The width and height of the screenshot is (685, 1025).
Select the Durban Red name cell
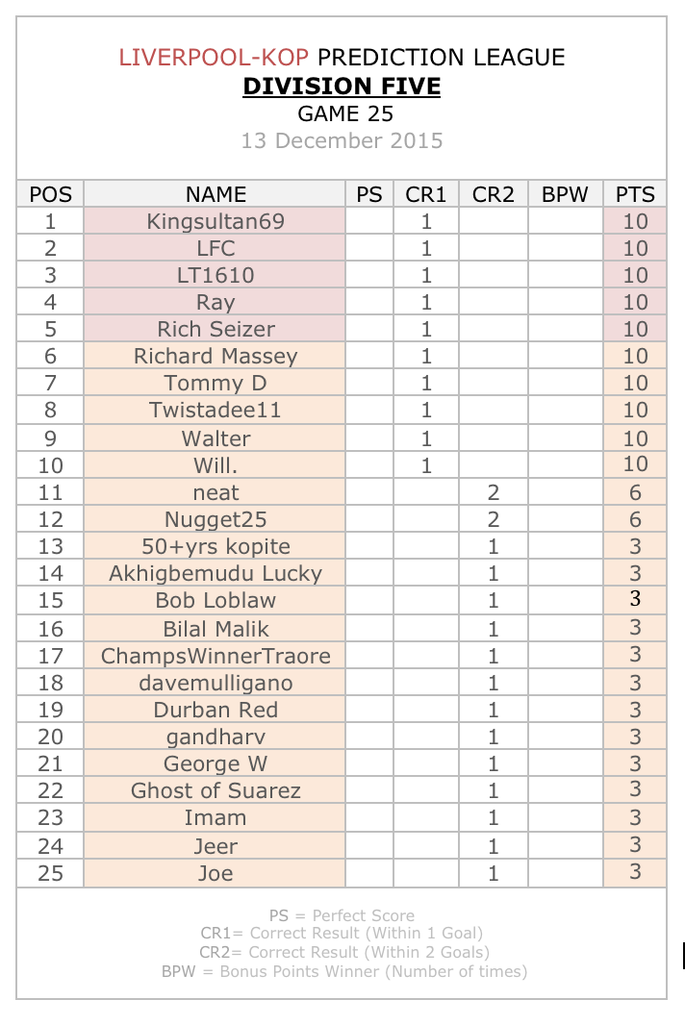click(216, 710)
